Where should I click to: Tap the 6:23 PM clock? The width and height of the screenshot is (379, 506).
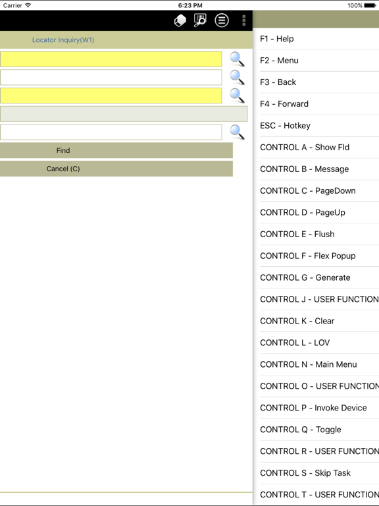(x=190, y=5)
